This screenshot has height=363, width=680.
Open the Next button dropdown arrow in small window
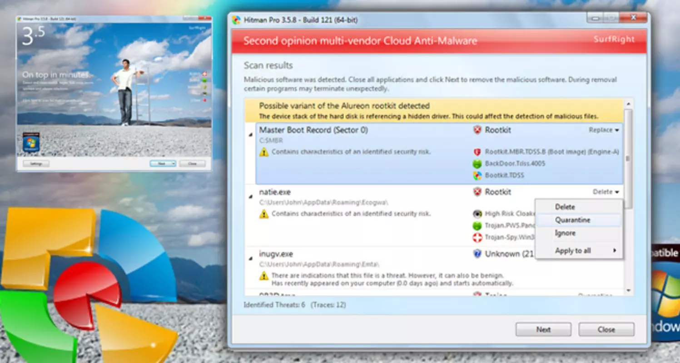point(173,163)
